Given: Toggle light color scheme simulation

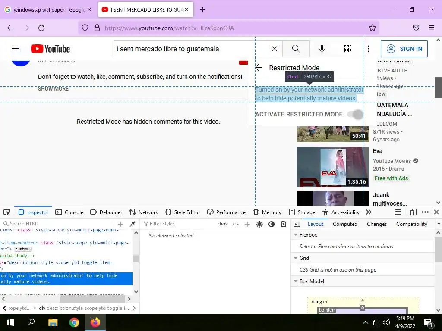Looking at the screenshot, I should (x=259, y=224).
